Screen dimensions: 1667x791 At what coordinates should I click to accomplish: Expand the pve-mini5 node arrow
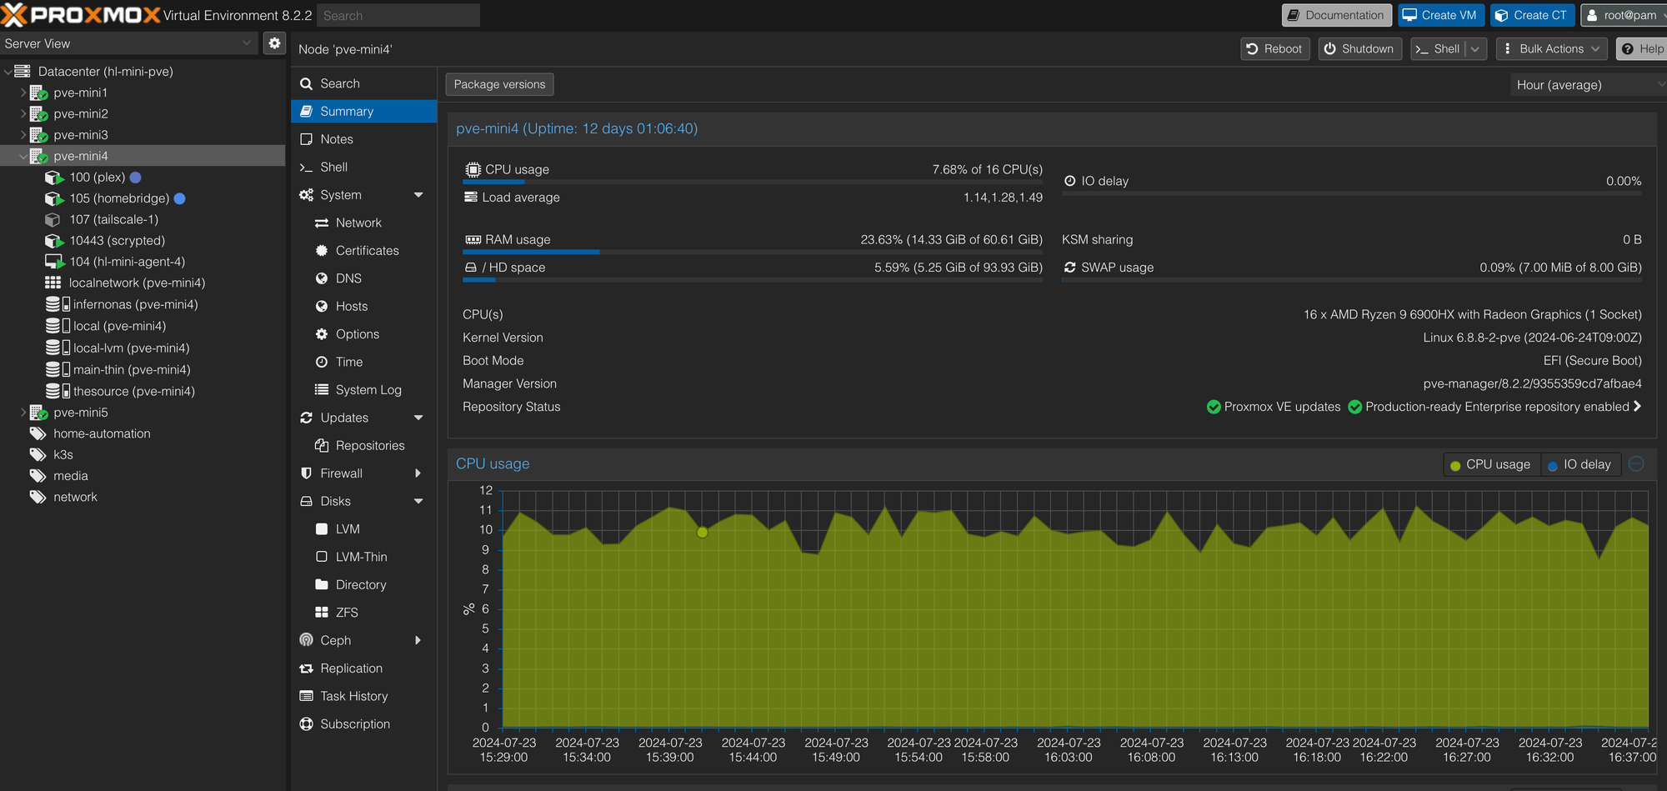(23, 413)
